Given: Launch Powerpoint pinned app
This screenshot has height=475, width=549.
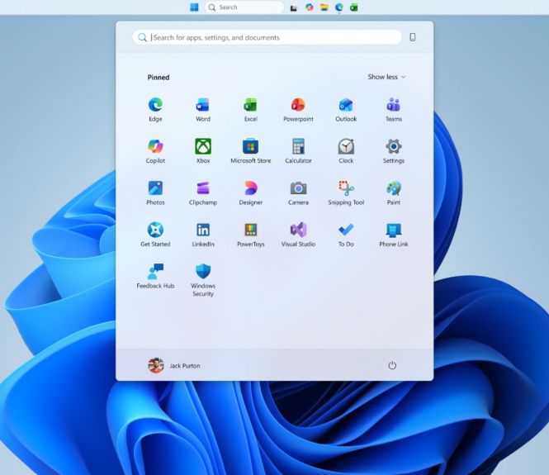Looking at the screenshot, I should [298, 110].
